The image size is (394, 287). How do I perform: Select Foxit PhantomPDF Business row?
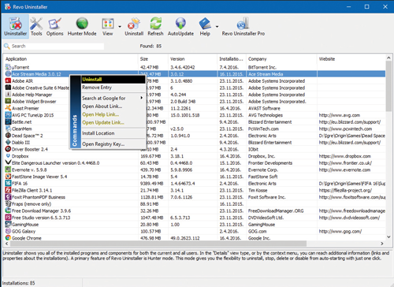coord(195,197)
